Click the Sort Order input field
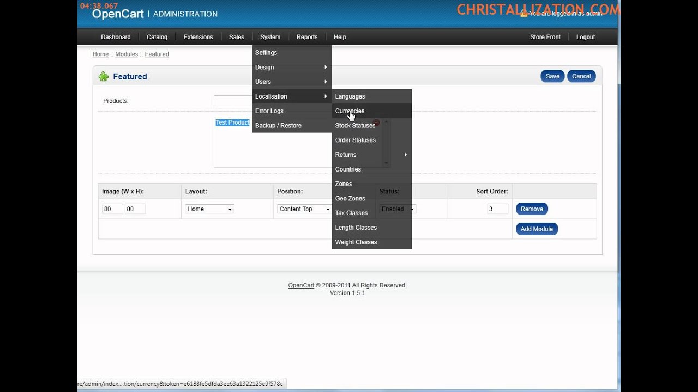The width and height of the screenshot is (698, 392). coord(498,209)
